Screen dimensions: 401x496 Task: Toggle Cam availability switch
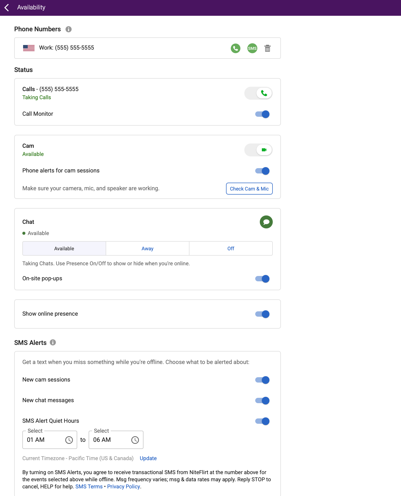point(258,150)
